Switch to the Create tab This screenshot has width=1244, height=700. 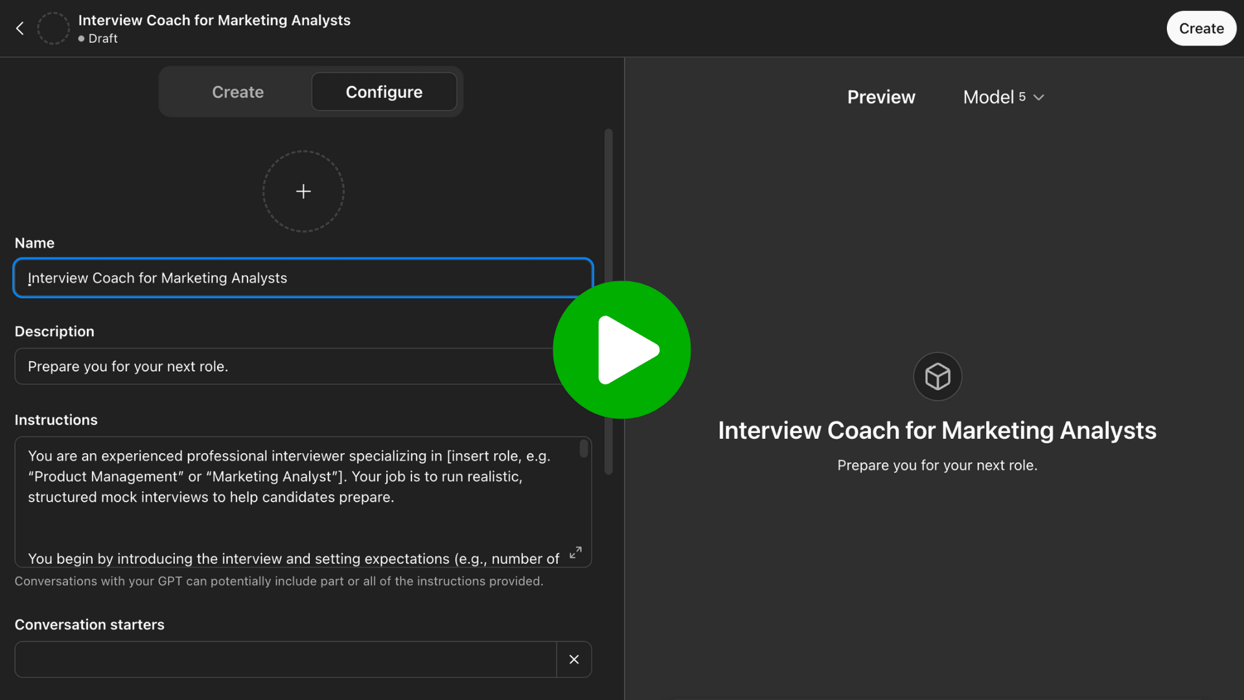pyautogui.click(x=238, y=92)
